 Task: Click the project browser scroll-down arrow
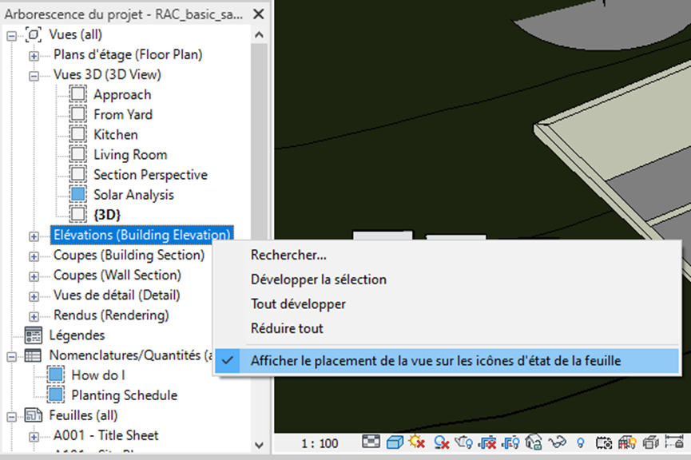click(x=259, y=444)
